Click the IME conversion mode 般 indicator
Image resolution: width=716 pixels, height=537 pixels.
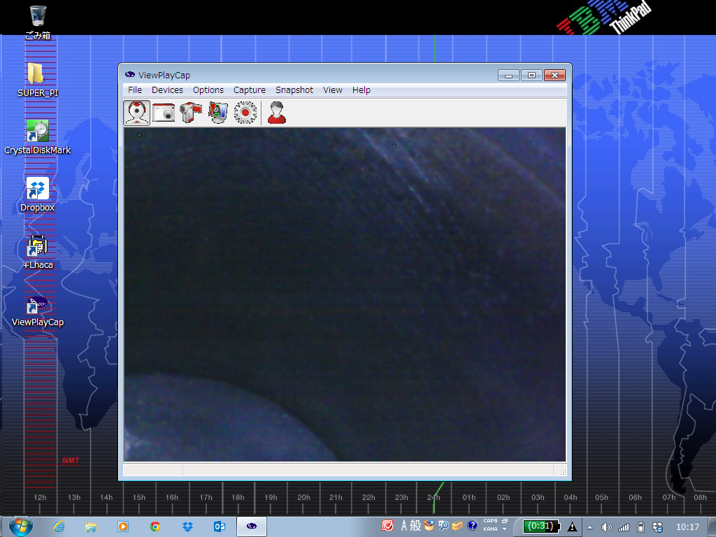[415, 526]
